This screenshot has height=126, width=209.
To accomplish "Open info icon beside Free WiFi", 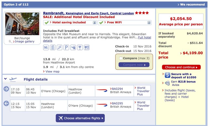I will 149,23.
